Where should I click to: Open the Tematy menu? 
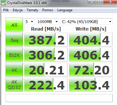32,10
